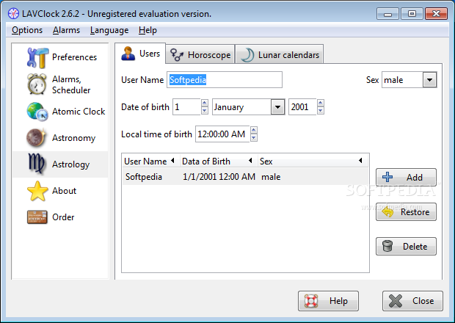Image resolution: width=455 pixels, height=323 pixels.
Task: Open About label in sidebar
Action: click(64, 191)
